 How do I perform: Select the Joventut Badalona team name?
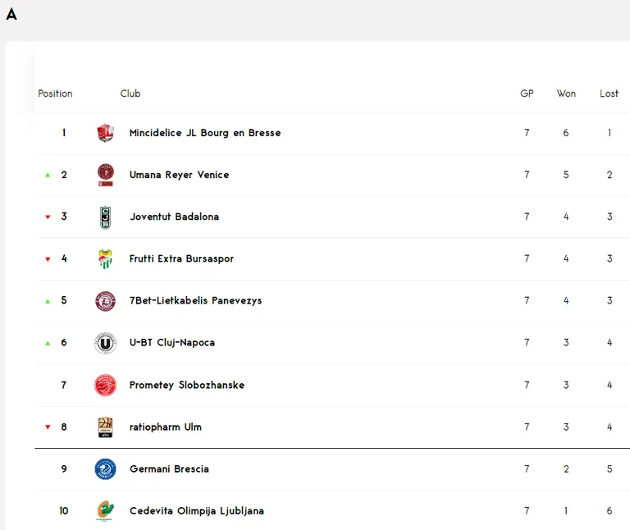tap(175, 217)
